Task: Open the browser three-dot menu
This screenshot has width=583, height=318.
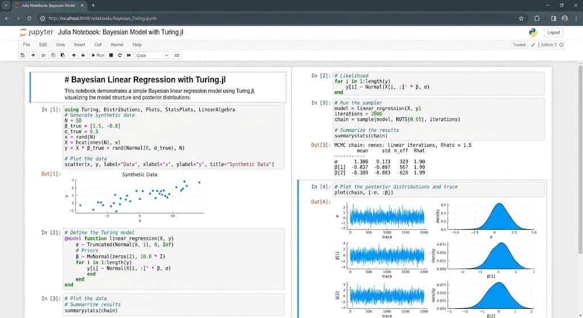Action: click(576, 18)
